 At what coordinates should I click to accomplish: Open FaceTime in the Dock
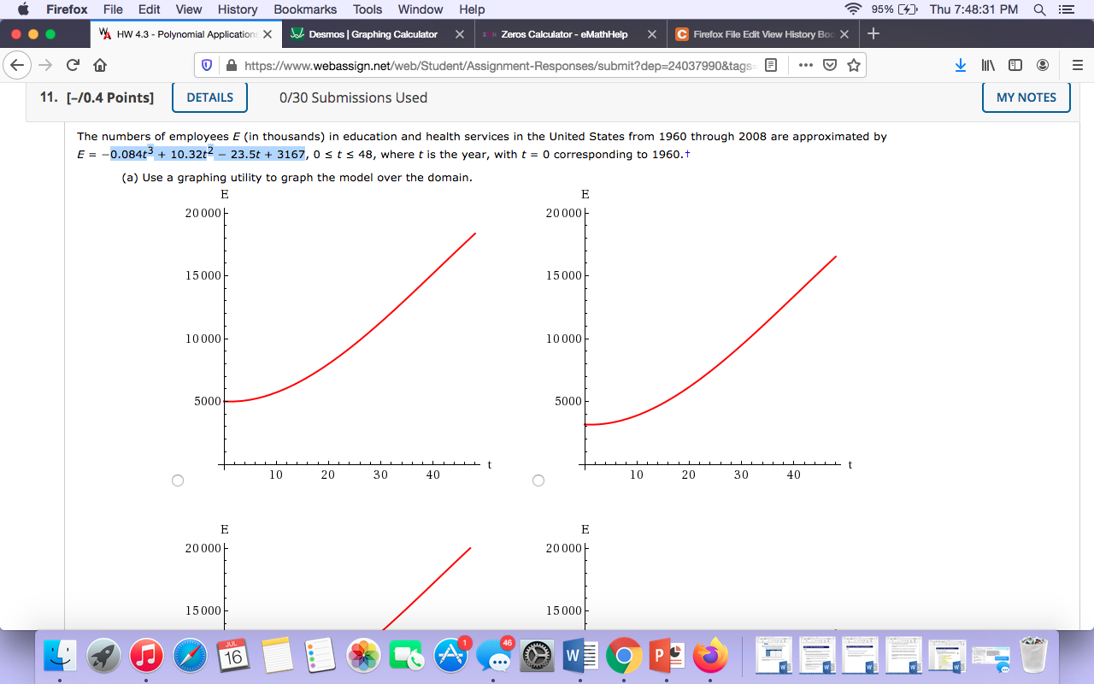(408, 656)
